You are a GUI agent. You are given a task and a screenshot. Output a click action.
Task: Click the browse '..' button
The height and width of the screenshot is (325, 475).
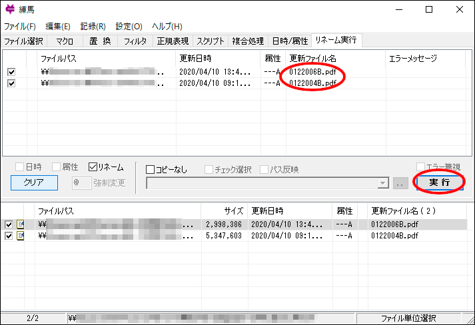click(400, 183)
